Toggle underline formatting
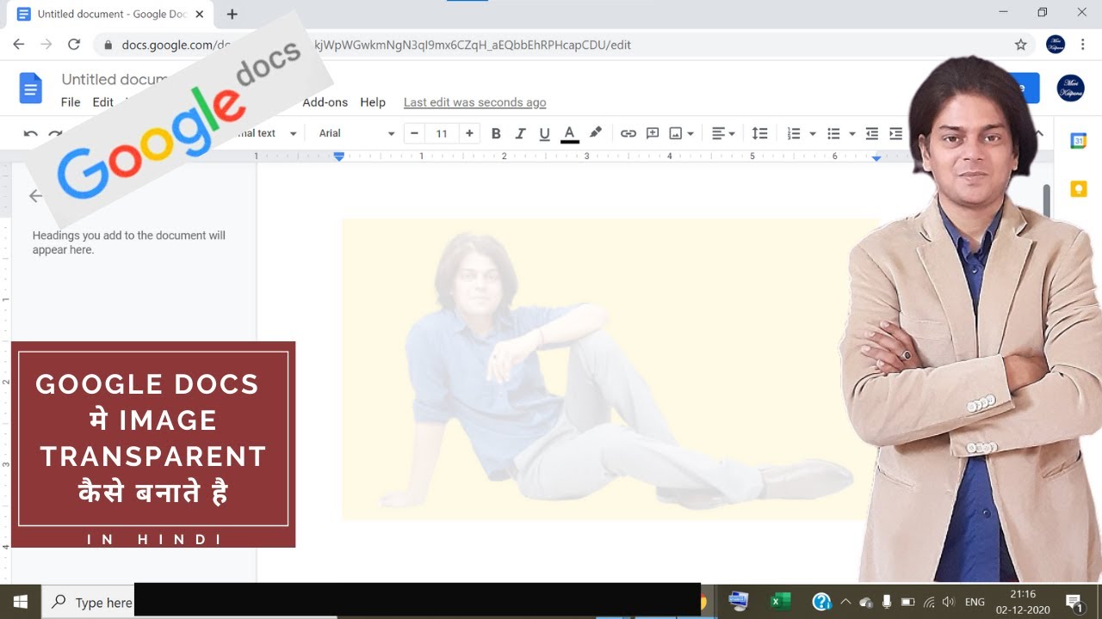1102x619 pixels. (544, 133)
